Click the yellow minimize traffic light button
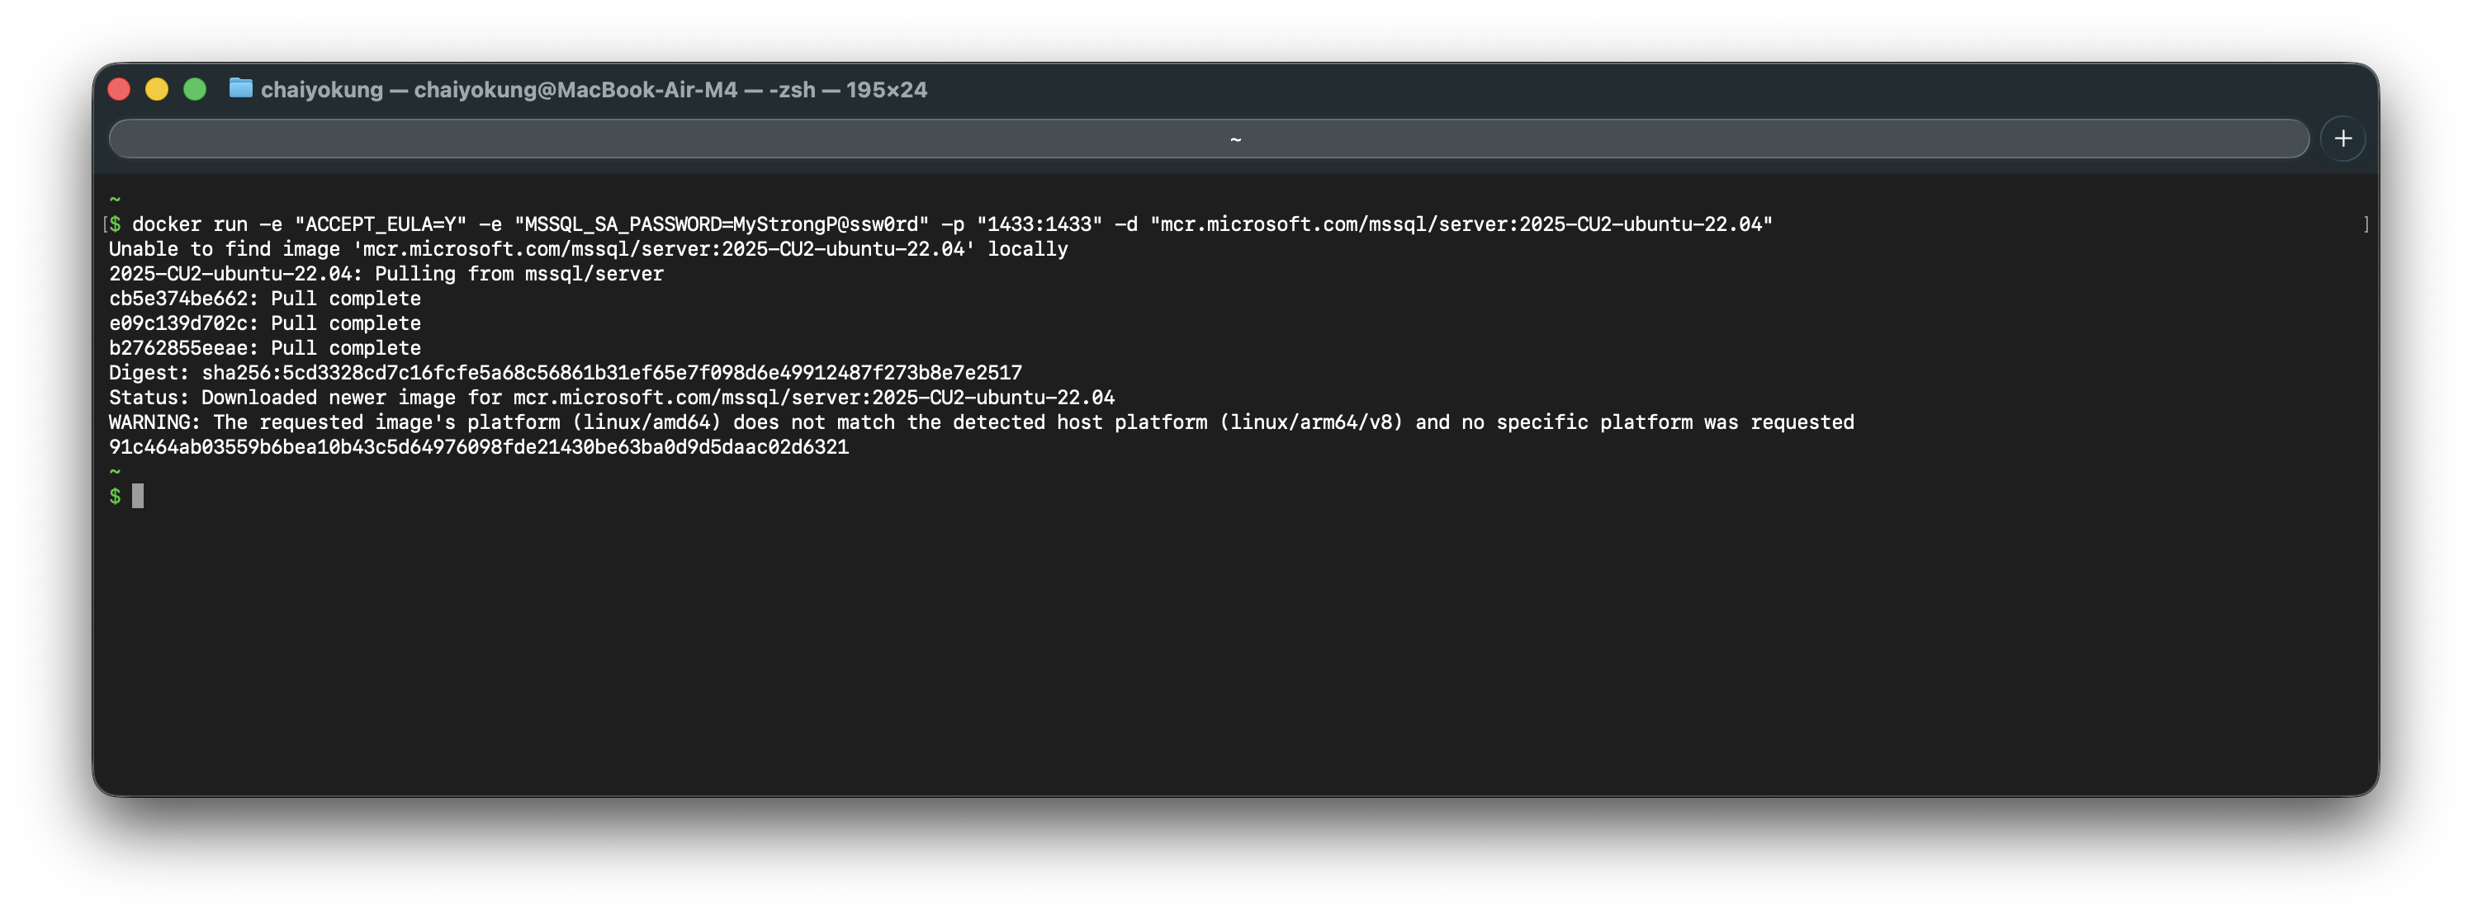 tap(158, 88)
